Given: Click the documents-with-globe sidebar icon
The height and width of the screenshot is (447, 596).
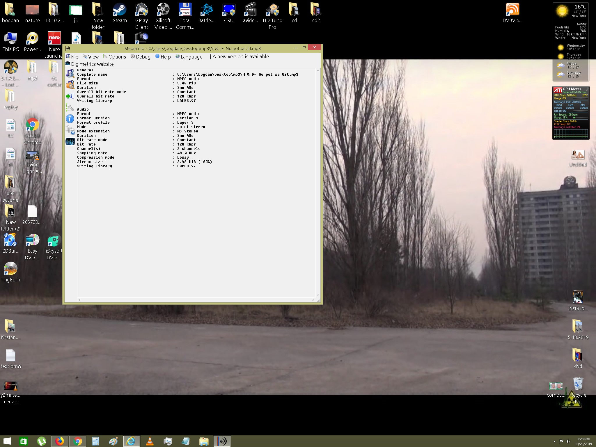Looking at the screenshot, I should point(70,130).
